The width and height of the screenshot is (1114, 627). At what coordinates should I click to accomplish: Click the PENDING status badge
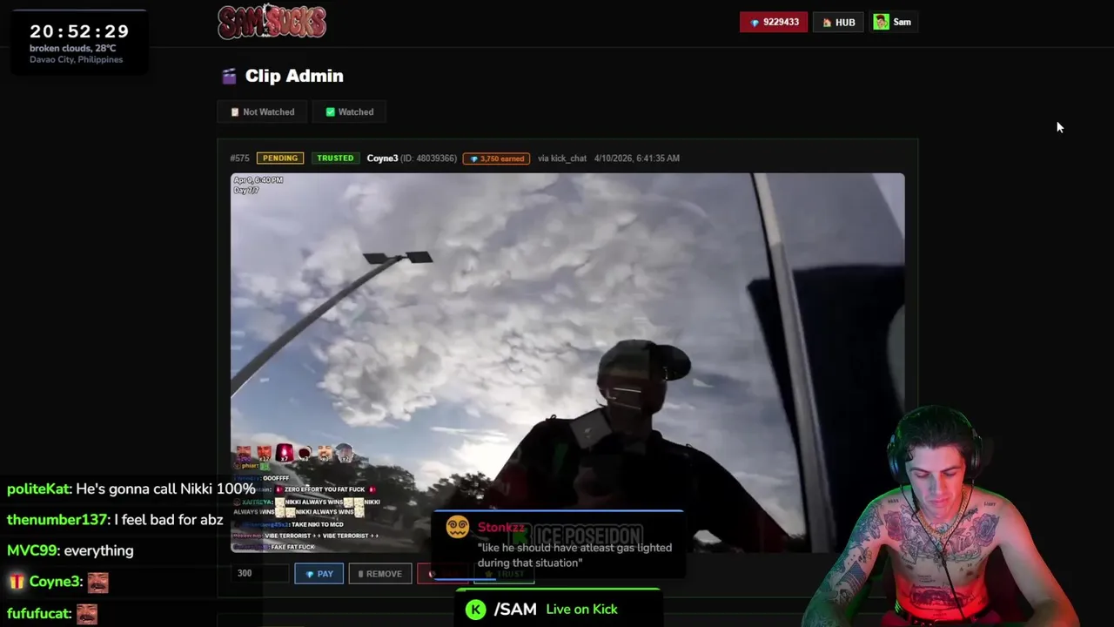280,158
